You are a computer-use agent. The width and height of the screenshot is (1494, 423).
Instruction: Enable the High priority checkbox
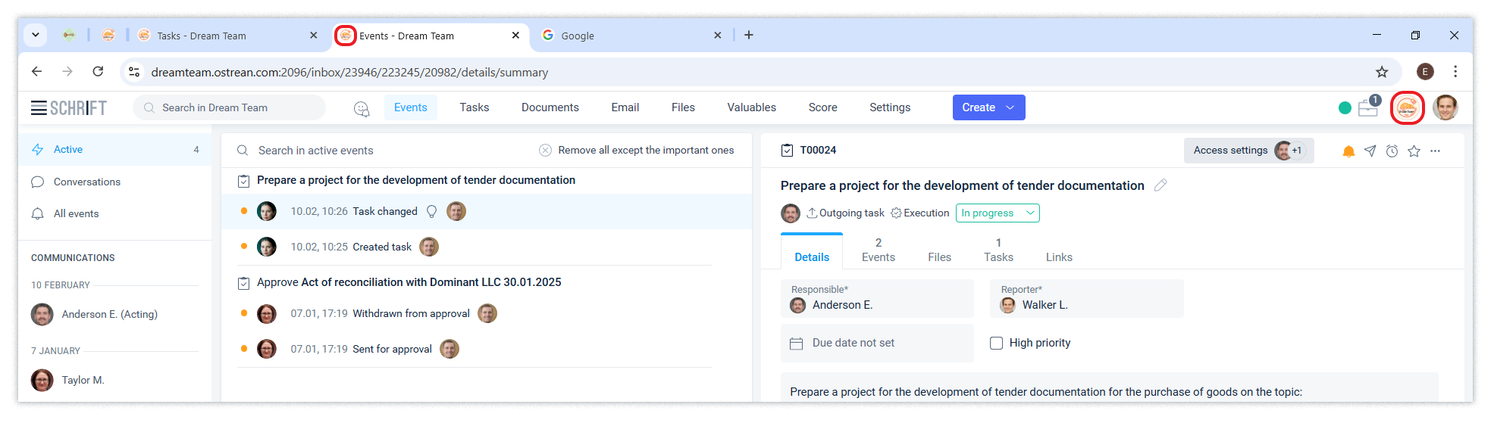coord(997,343)
